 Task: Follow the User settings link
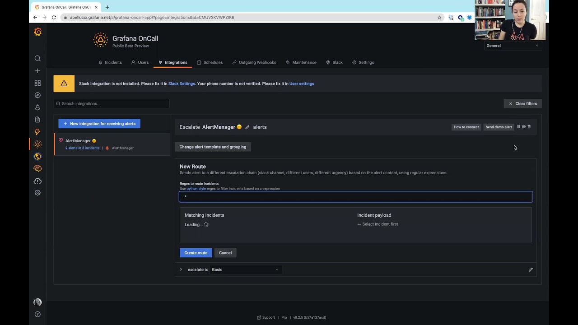302,84
